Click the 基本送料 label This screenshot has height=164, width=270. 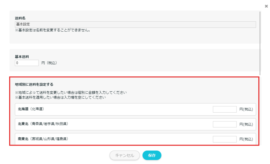(22, 57)
